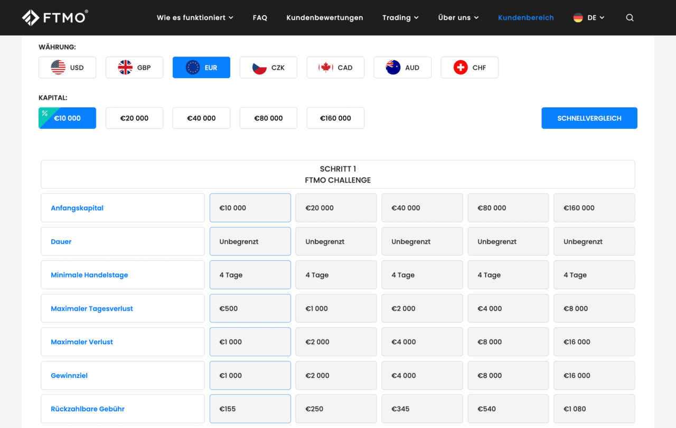Click Dauer row label
The width and height of the screenshot is (676, 428).
pos(61,242)
